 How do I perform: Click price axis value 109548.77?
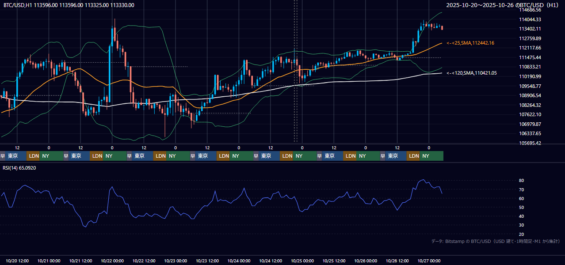tap(530, 86)
